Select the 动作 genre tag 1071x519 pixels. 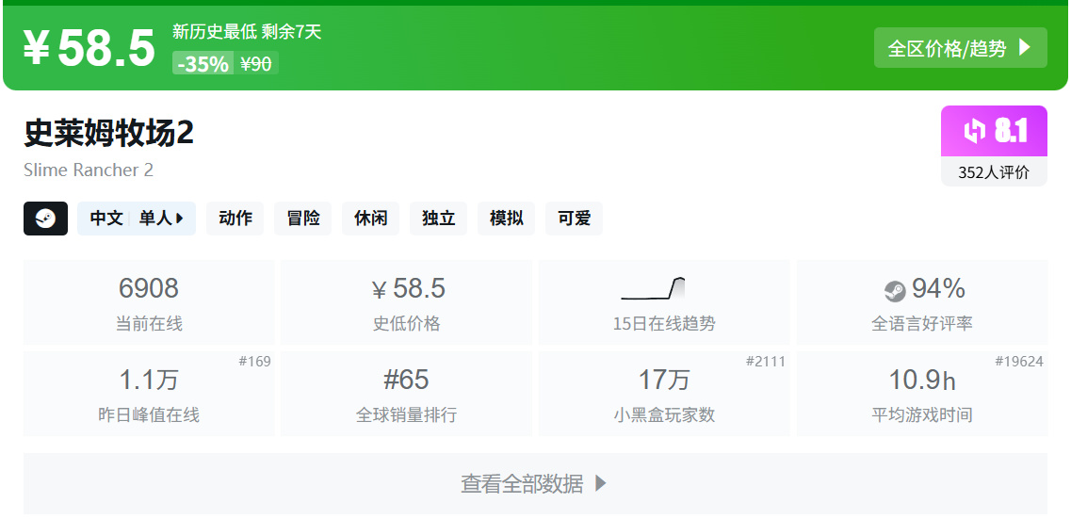pos(235,219)
